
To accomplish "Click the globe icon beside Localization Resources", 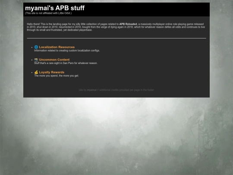I will (36, 47).
